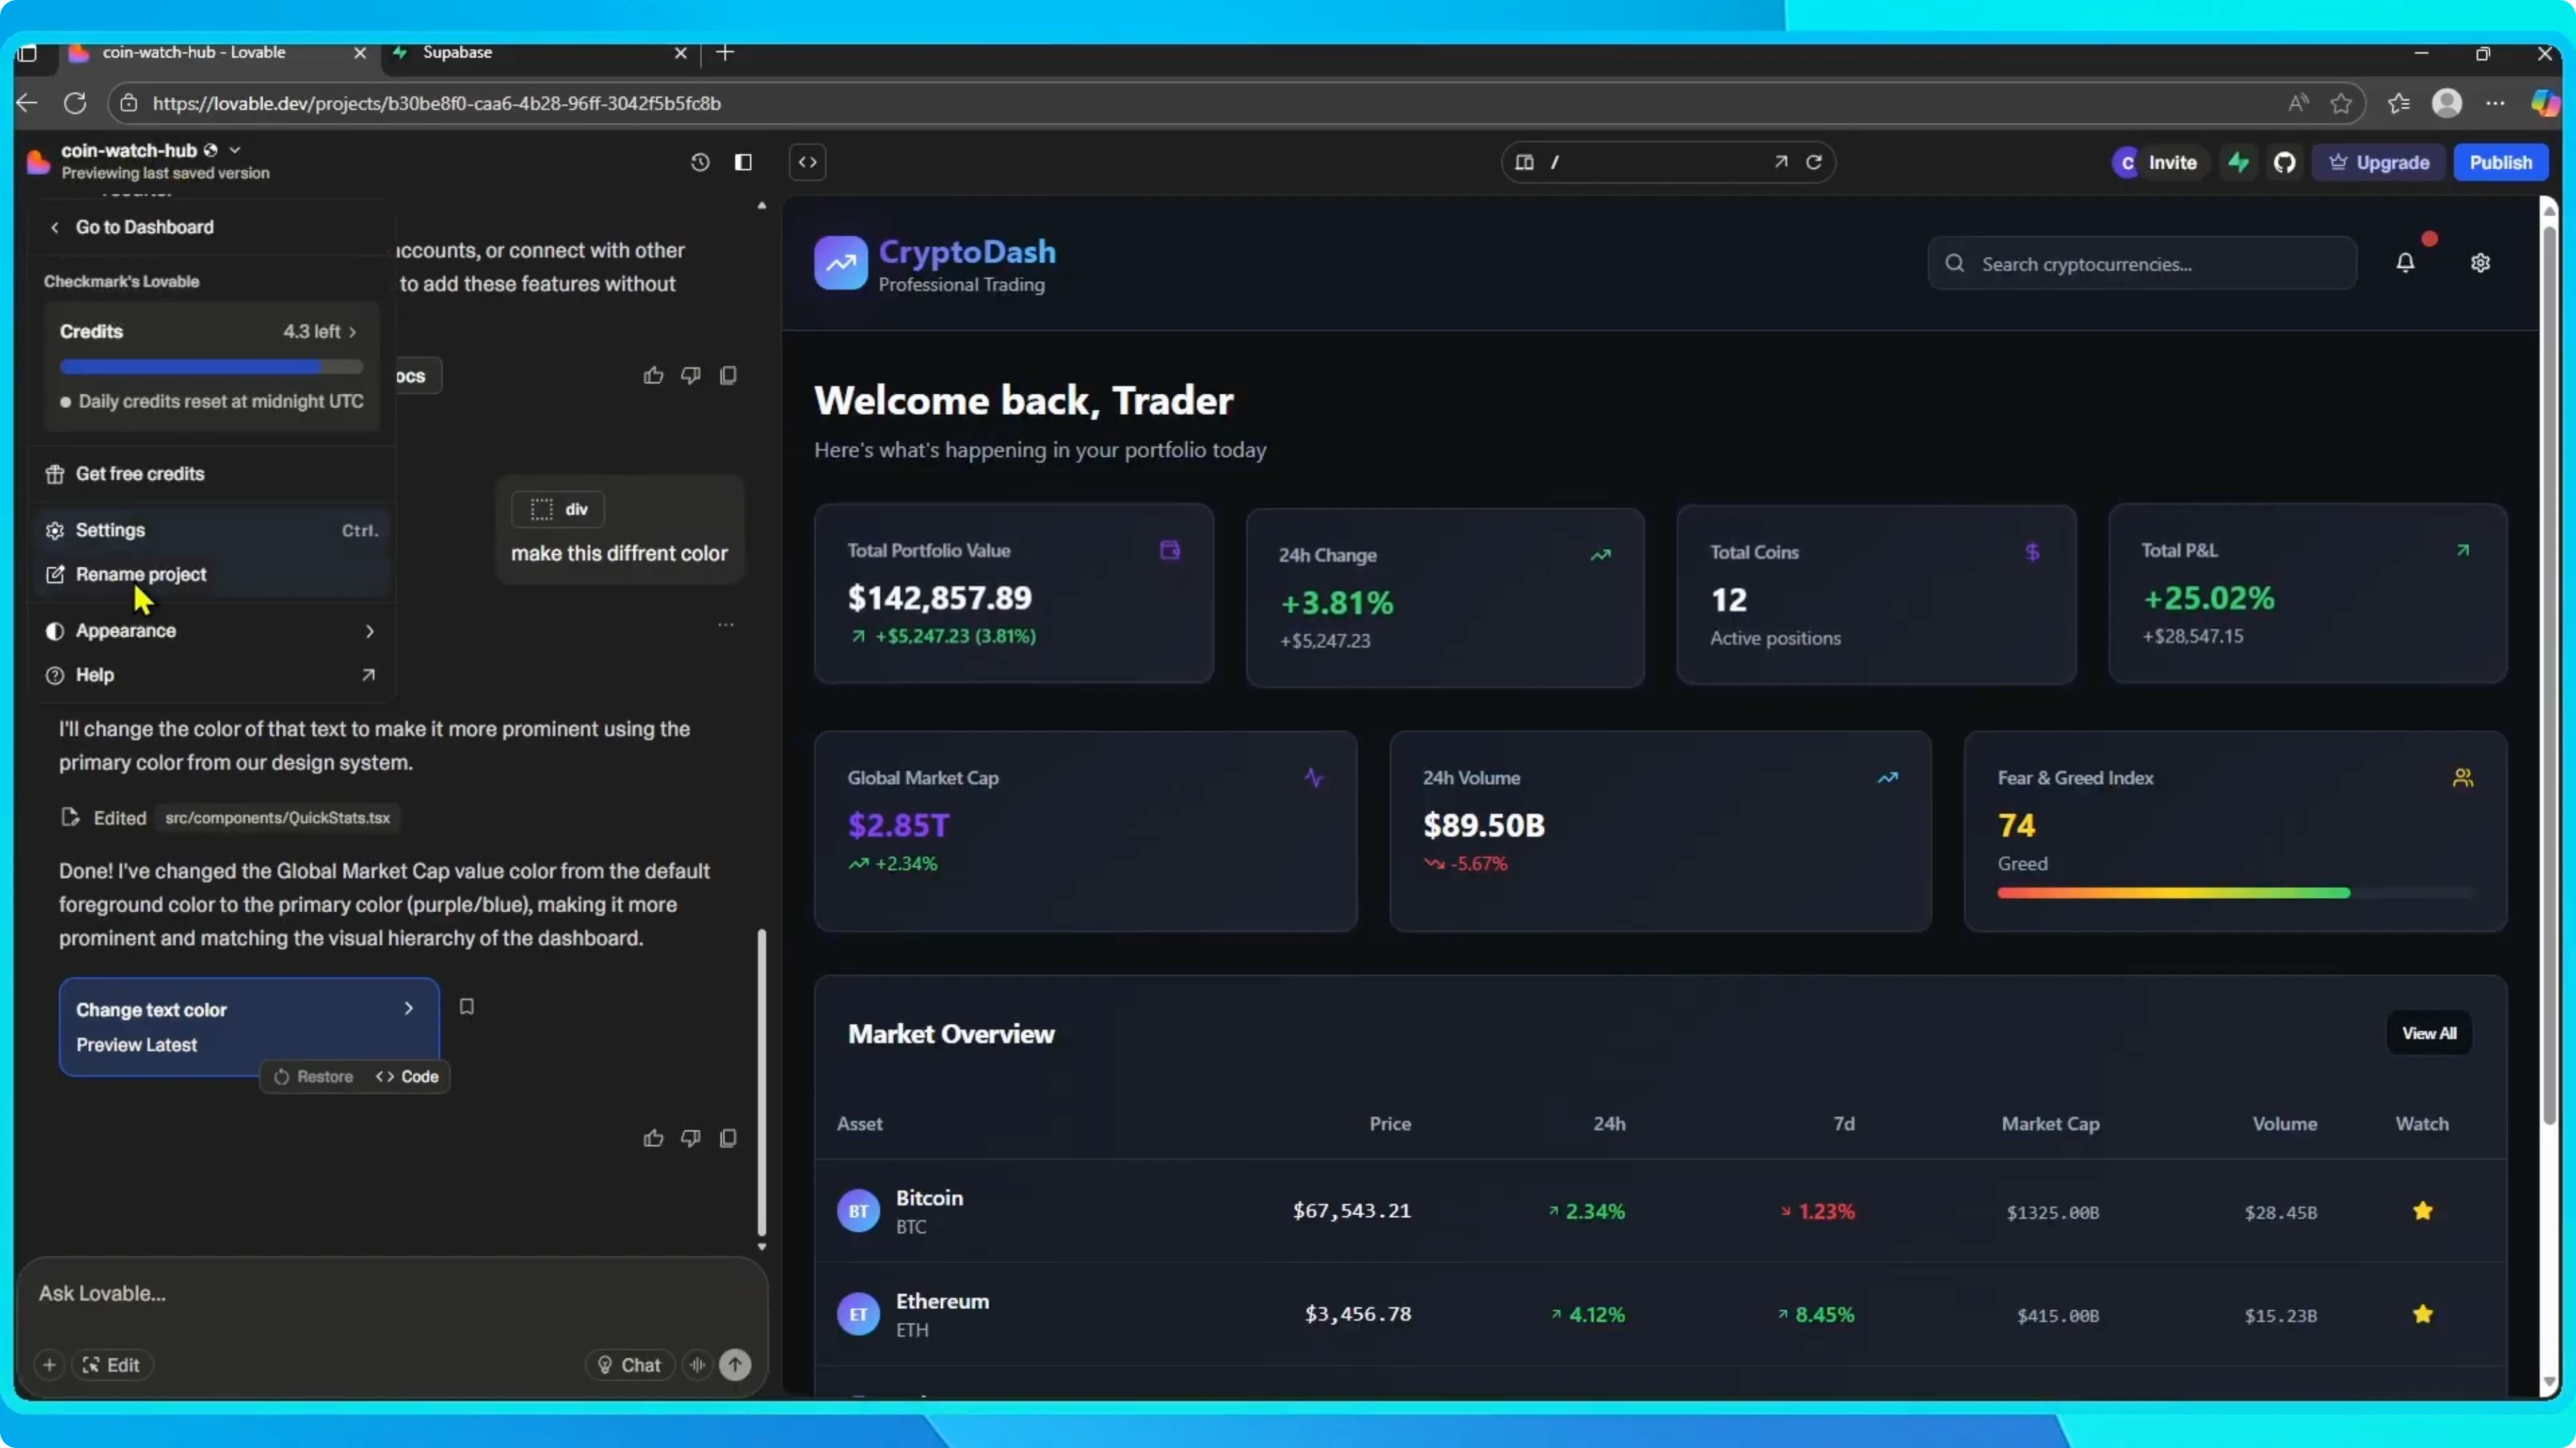The image size is (2576, 1448).
Task: Copy the earlier response near top
Action: (729, 376)
